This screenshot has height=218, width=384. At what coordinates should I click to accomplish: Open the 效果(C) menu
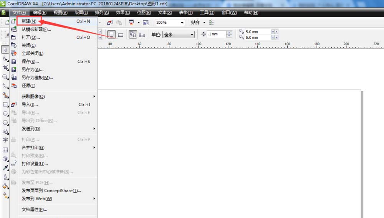[x=123, y=13]
